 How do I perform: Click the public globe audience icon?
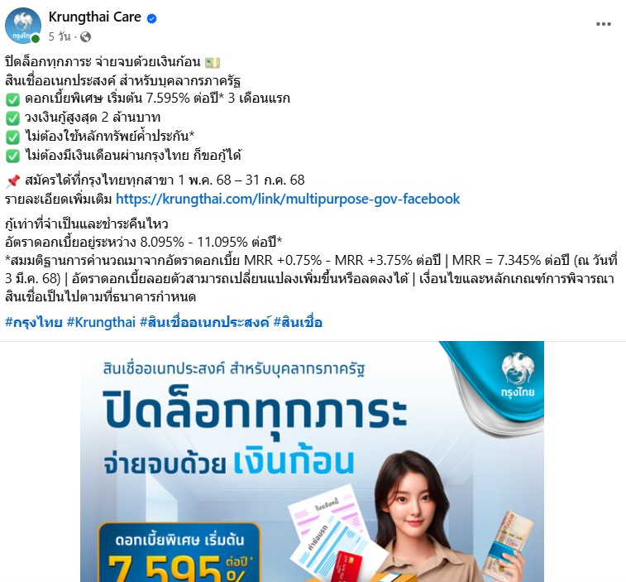point(85,36)
